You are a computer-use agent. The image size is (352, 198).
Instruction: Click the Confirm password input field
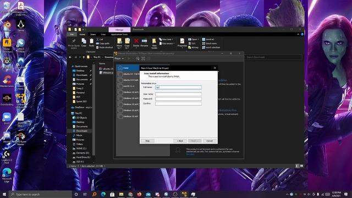click(x=178, y=103)
